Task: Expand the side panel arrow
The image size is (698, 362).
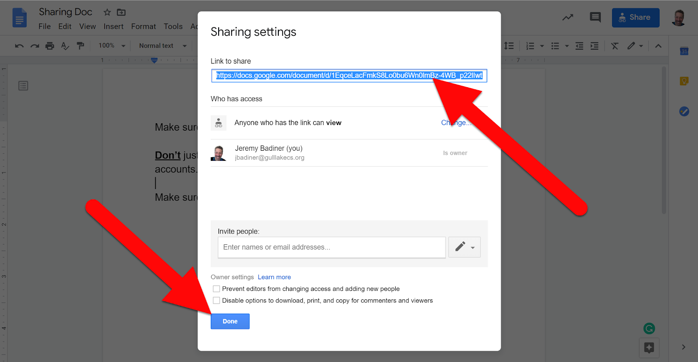Action: [684, 347]
